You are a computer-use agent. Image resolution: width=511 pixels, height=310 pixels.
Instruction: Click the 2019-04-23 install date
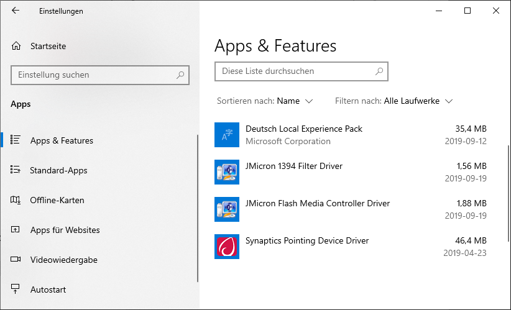[x=465, y=253]
